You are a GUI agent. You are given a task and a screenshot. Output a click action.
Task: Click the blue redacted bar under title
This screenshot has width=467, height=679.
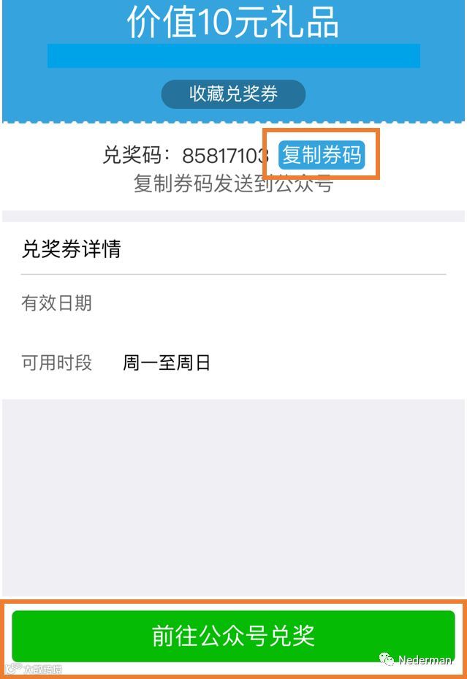pyautogui.click(x=234, y=56)
